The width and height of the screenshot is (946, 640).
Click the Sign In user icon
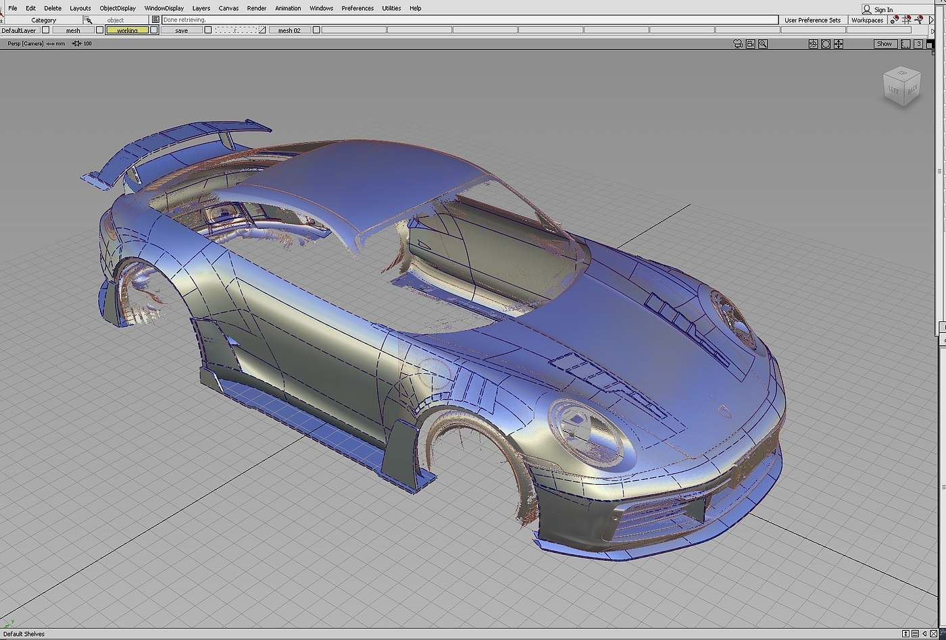pos(867,9)
